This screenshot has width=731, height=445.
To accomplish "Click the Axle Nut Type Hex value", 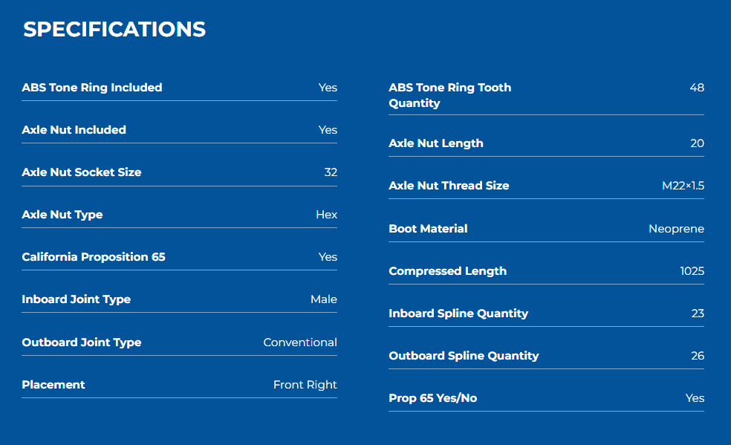I will [326, 215].
